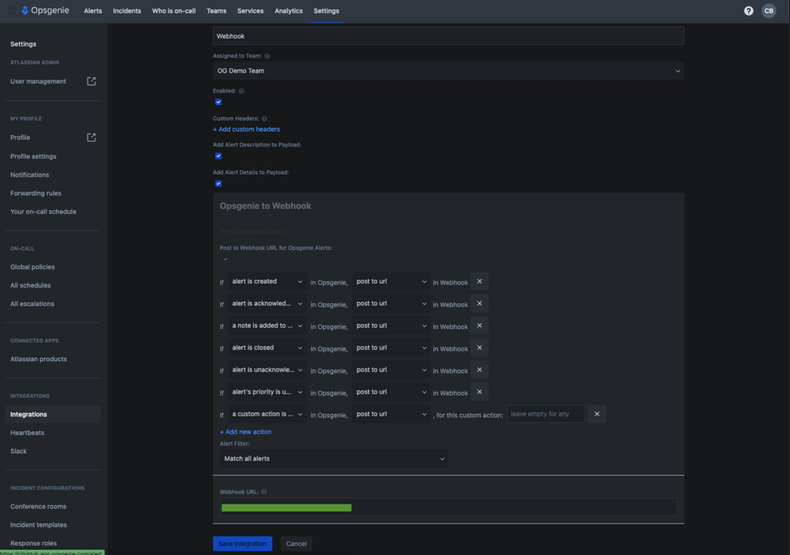This screenshot has height=555, width=790.
Task: Click help icon beside Assigned to Team
Action: [267, 56]
